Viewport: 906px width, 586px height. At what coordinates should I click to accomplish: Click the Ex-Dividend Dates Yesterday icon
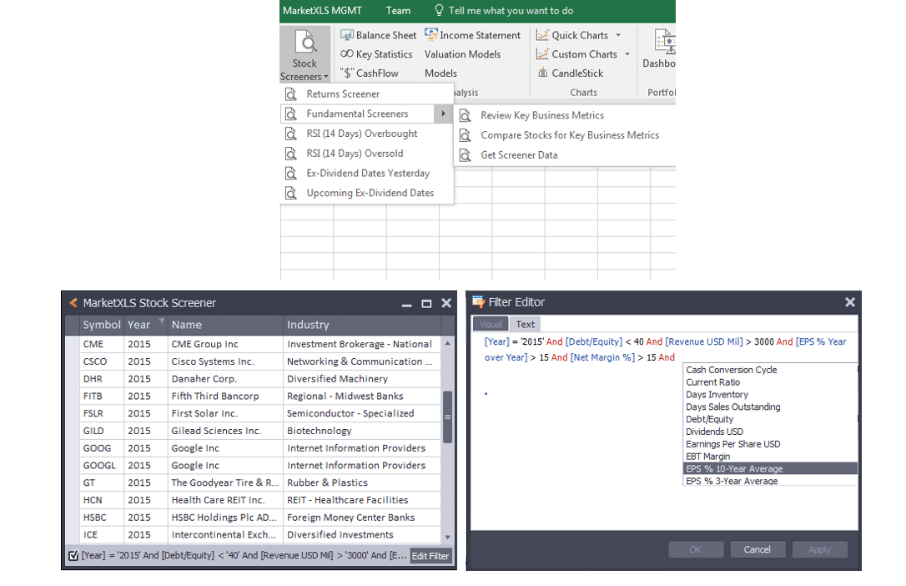tap(291, 173)
